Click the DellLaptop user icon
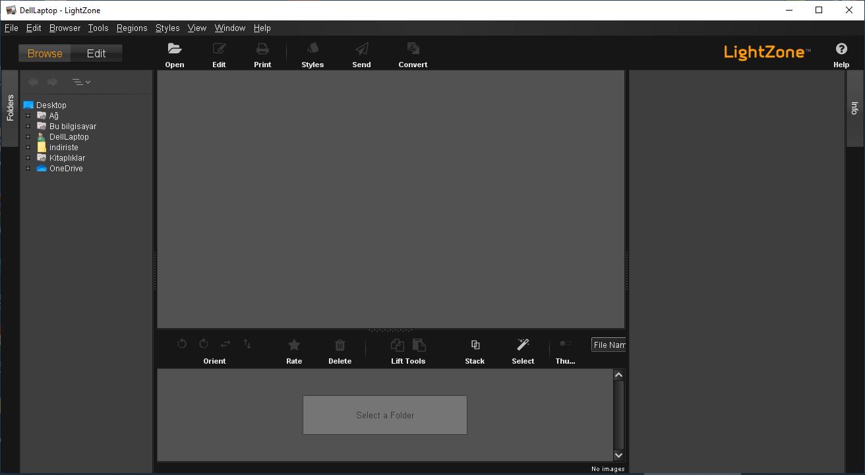 (x=42, y=137)
